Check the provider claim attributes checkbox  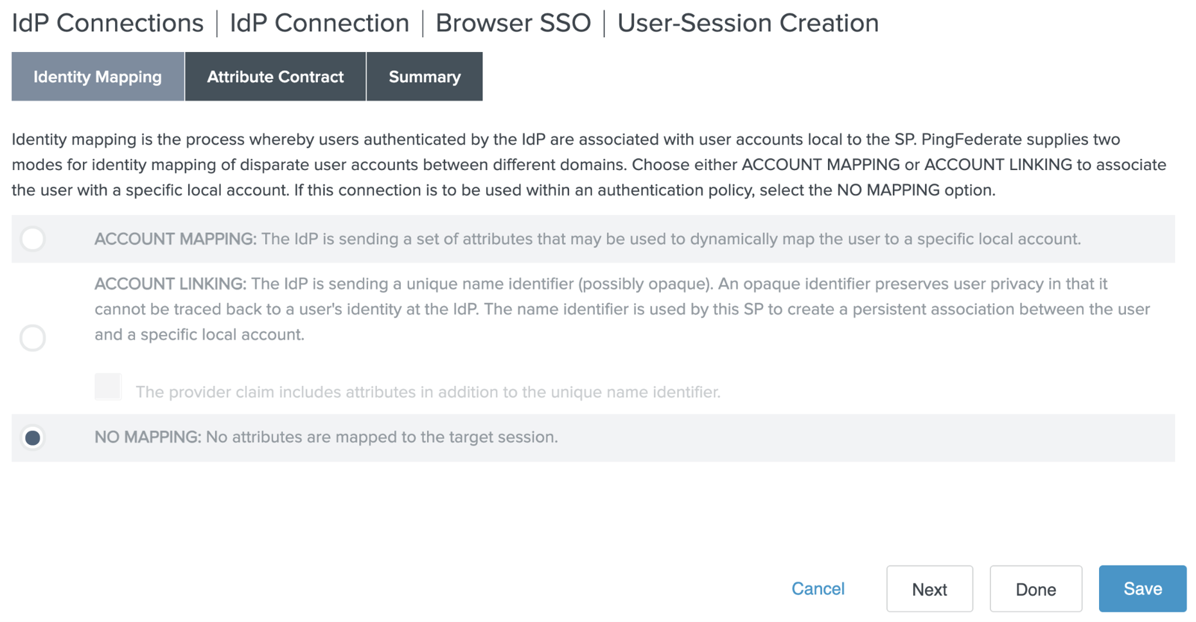point(108,387)
